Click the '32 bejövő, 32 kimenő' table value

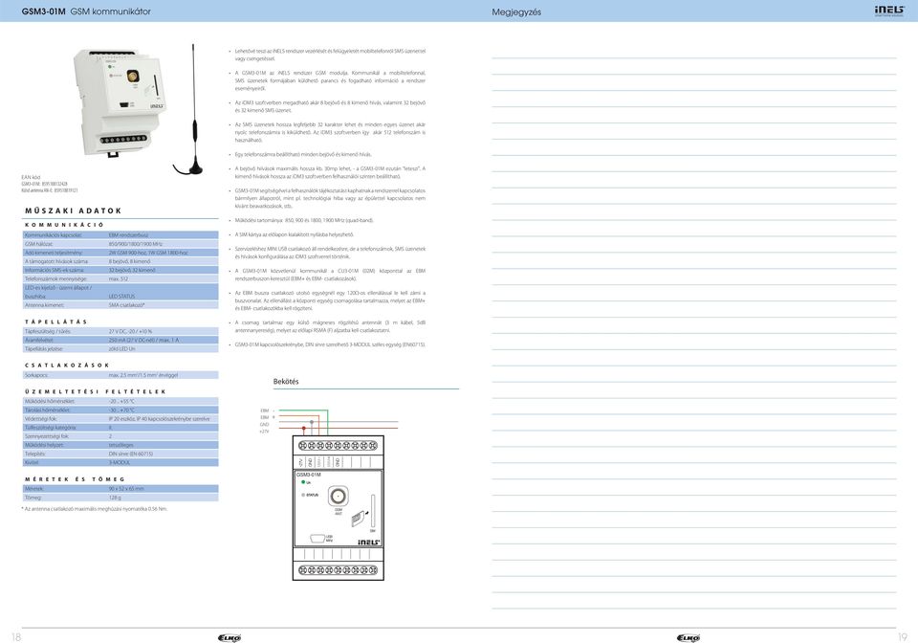[x=132, y=270]
